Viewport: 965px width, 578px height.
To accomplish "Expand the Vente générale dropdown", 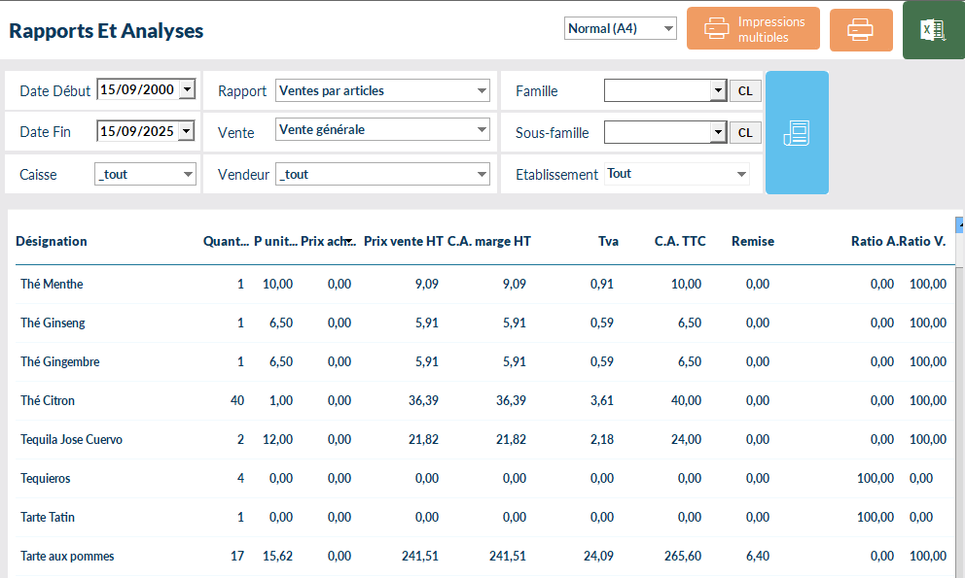I will (x=482, y=129).
